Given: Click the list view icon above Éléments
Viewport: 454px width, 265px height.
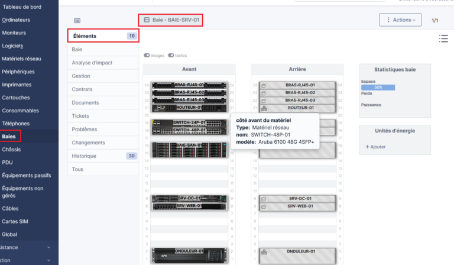Looking at the screenshot, I should [x=77, y=21].
